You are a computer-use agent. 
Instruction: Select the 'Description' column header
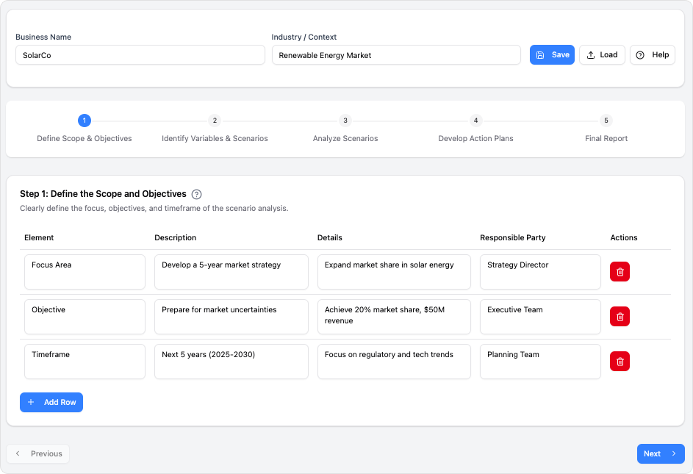click(176, 238)
